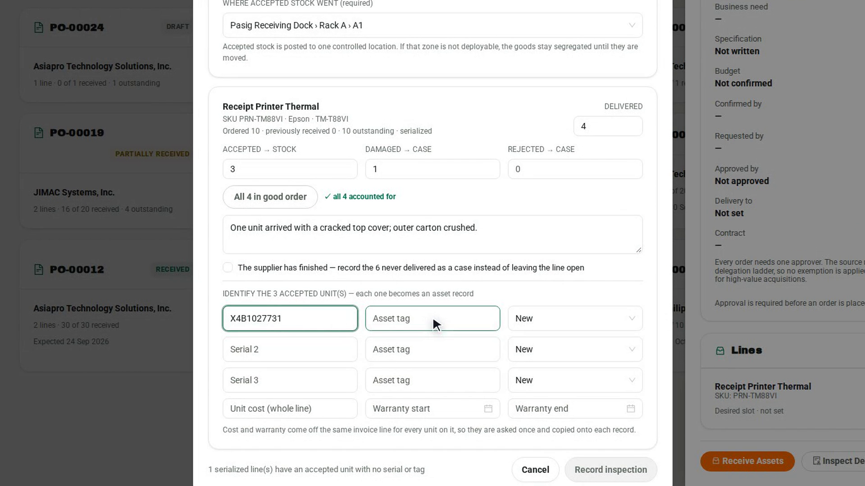This screenshot has width=865, height=486.
Task: Click Asset tag field in Serial 3 row
Action: click(x=432, y=380)
